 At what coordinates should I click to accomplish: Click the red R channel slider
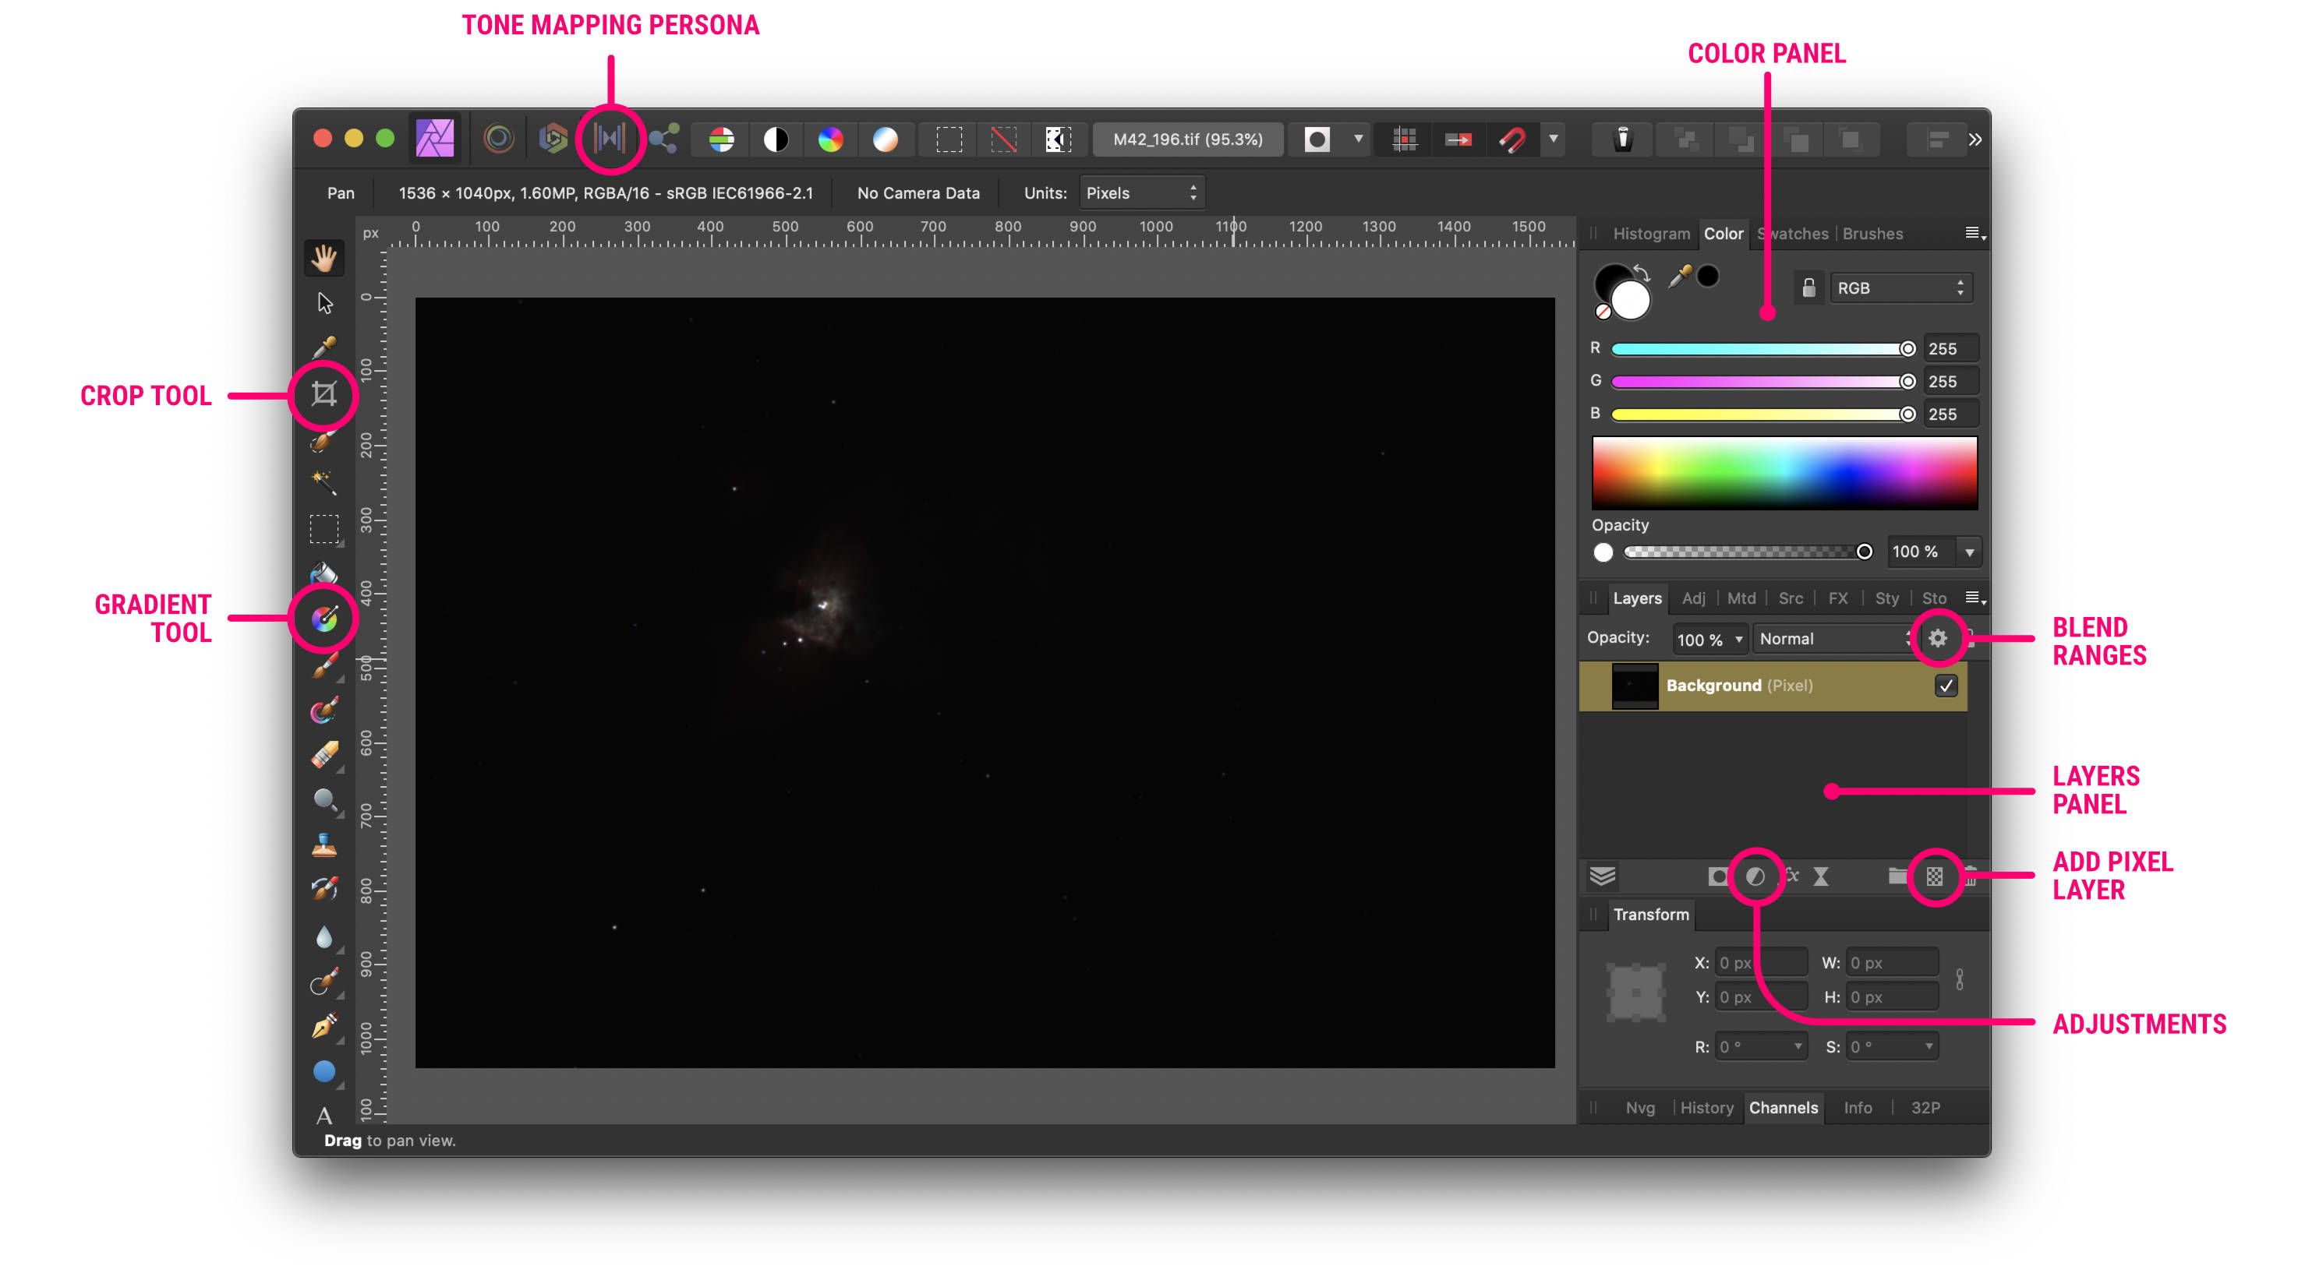pyautogui.click(x=1763, y=348)
